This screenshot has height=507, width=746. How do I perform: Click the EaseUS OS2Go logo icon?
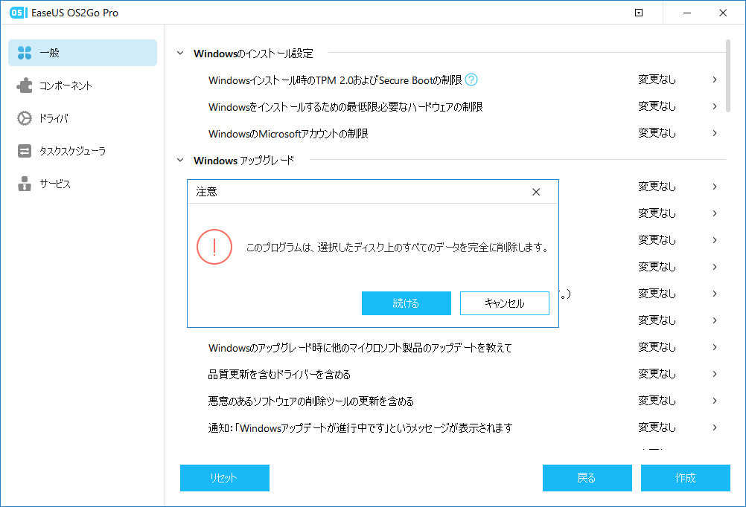click(x=14, y=13)
